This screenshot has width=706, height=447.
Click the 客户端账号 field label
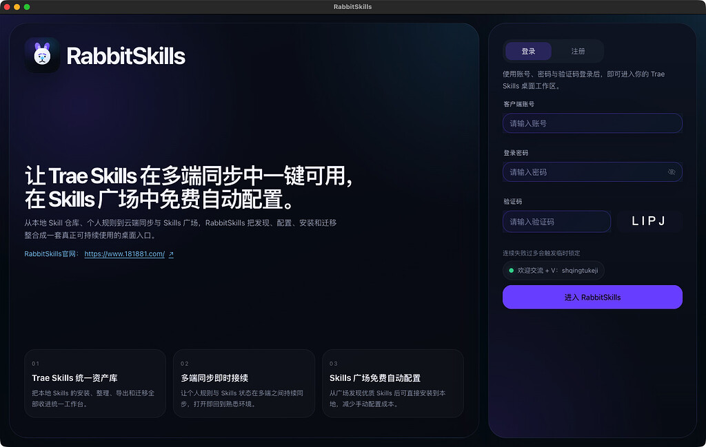pyautogui.click(x=518, y=104)
